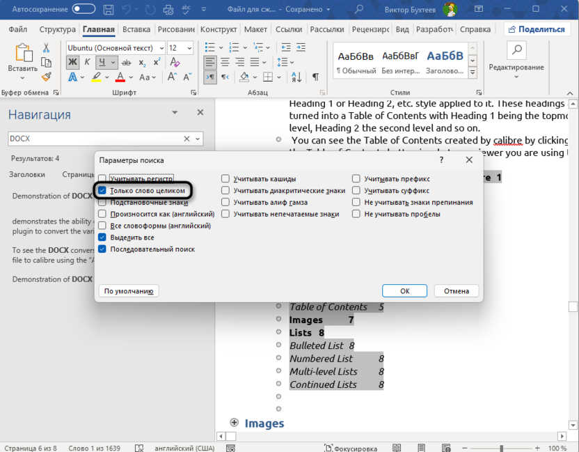
Task: Apply strikethrough formatting
Action: 126,63
